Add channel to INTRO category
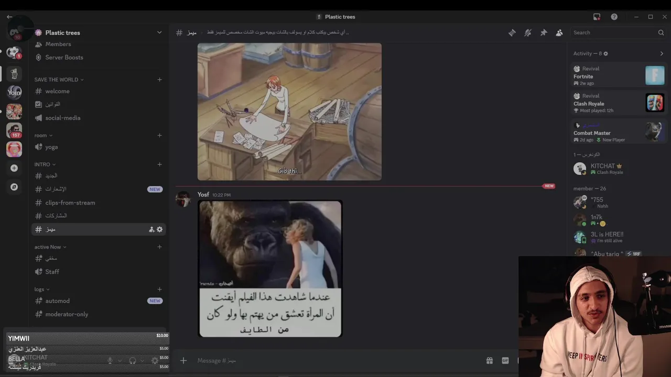The height and width of the screenshot is (377, 671). 159,164
